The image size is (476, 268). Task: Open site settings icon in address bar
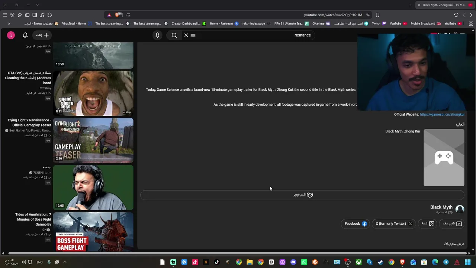click(x=368, y=15)
